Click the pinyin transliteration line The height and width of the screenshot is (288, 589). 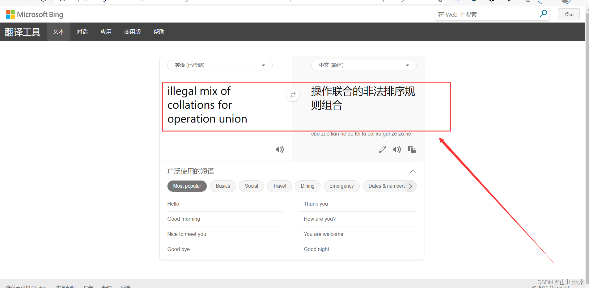pos(361,134)
